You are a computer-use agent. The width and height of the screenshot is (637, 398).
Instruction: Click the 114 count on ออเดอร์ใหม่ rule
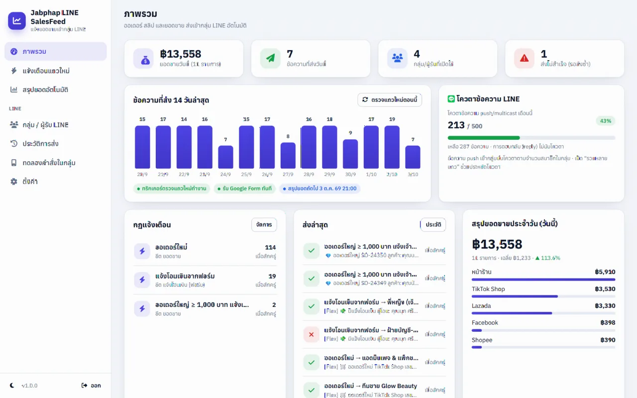270,247
